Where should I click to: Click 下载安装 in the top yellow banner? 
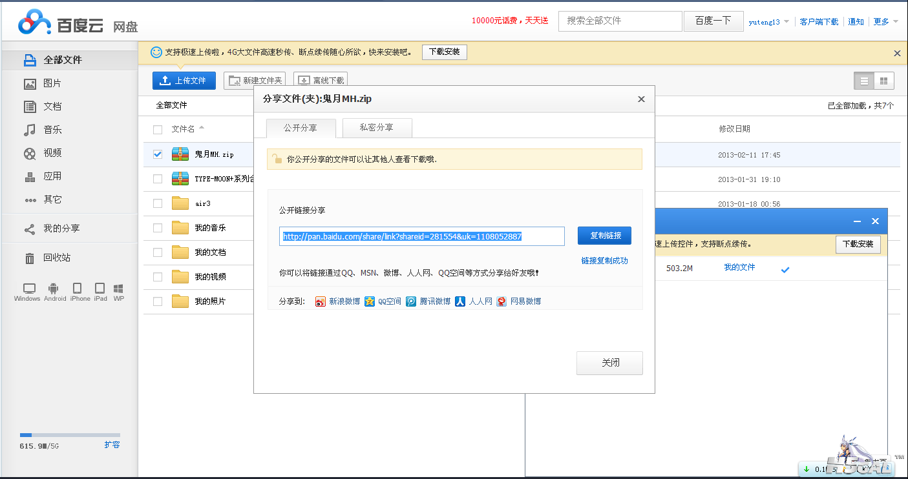click(445, 52)
